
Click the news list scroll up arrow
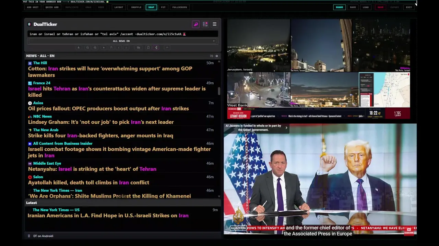click(219, 61)
